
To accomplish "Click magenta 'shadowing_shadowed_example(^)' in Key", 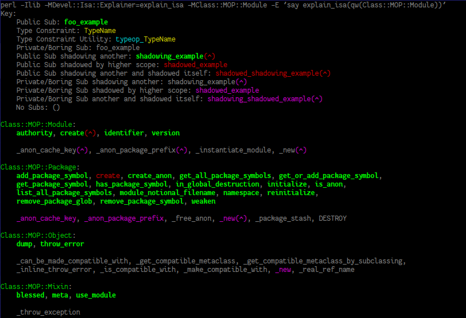I will (x=265, y=99).
